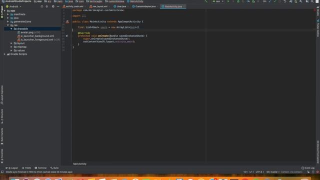
Task: Expand the java folder
Action: 8,18
